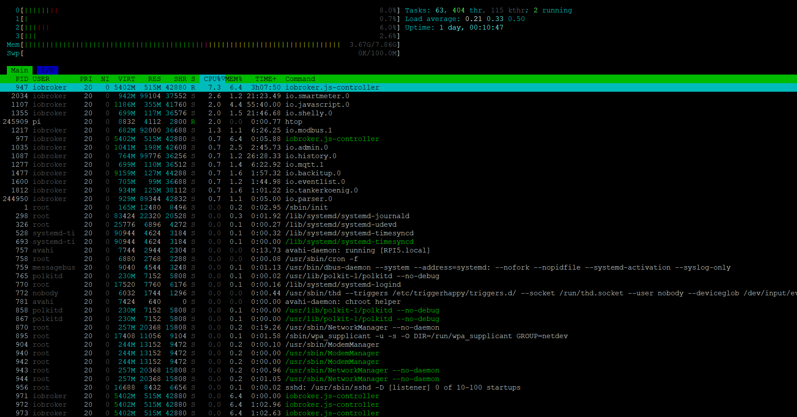The image size is (797, 417).
Task: Select the io.mqtt.1 process row
Action: coord(398,165)
